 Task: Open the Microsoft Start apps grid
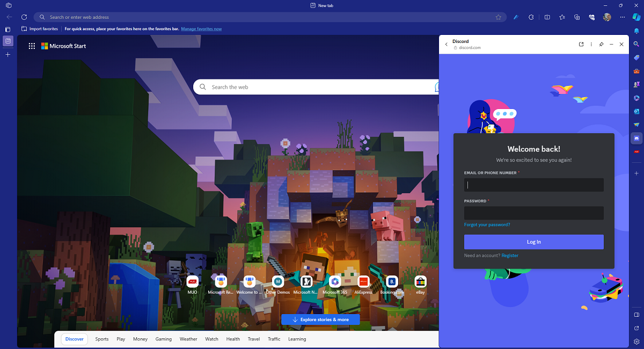coord(32,46)
